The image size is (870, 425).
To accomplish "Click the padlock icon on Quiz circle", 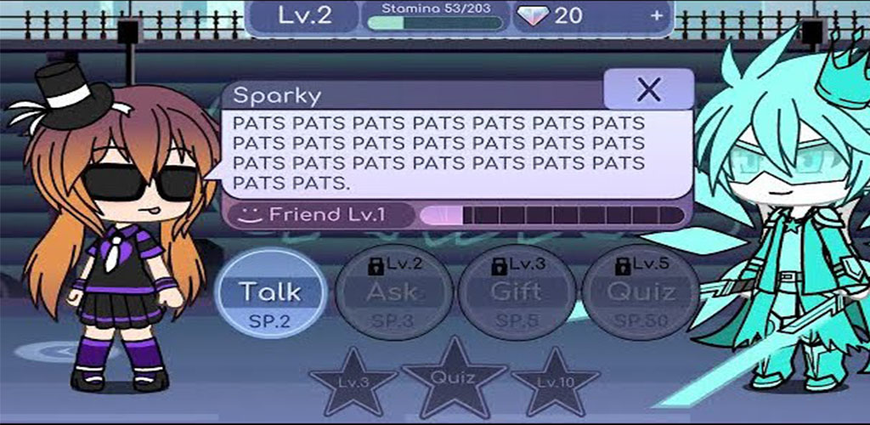I will pos(623,266).
